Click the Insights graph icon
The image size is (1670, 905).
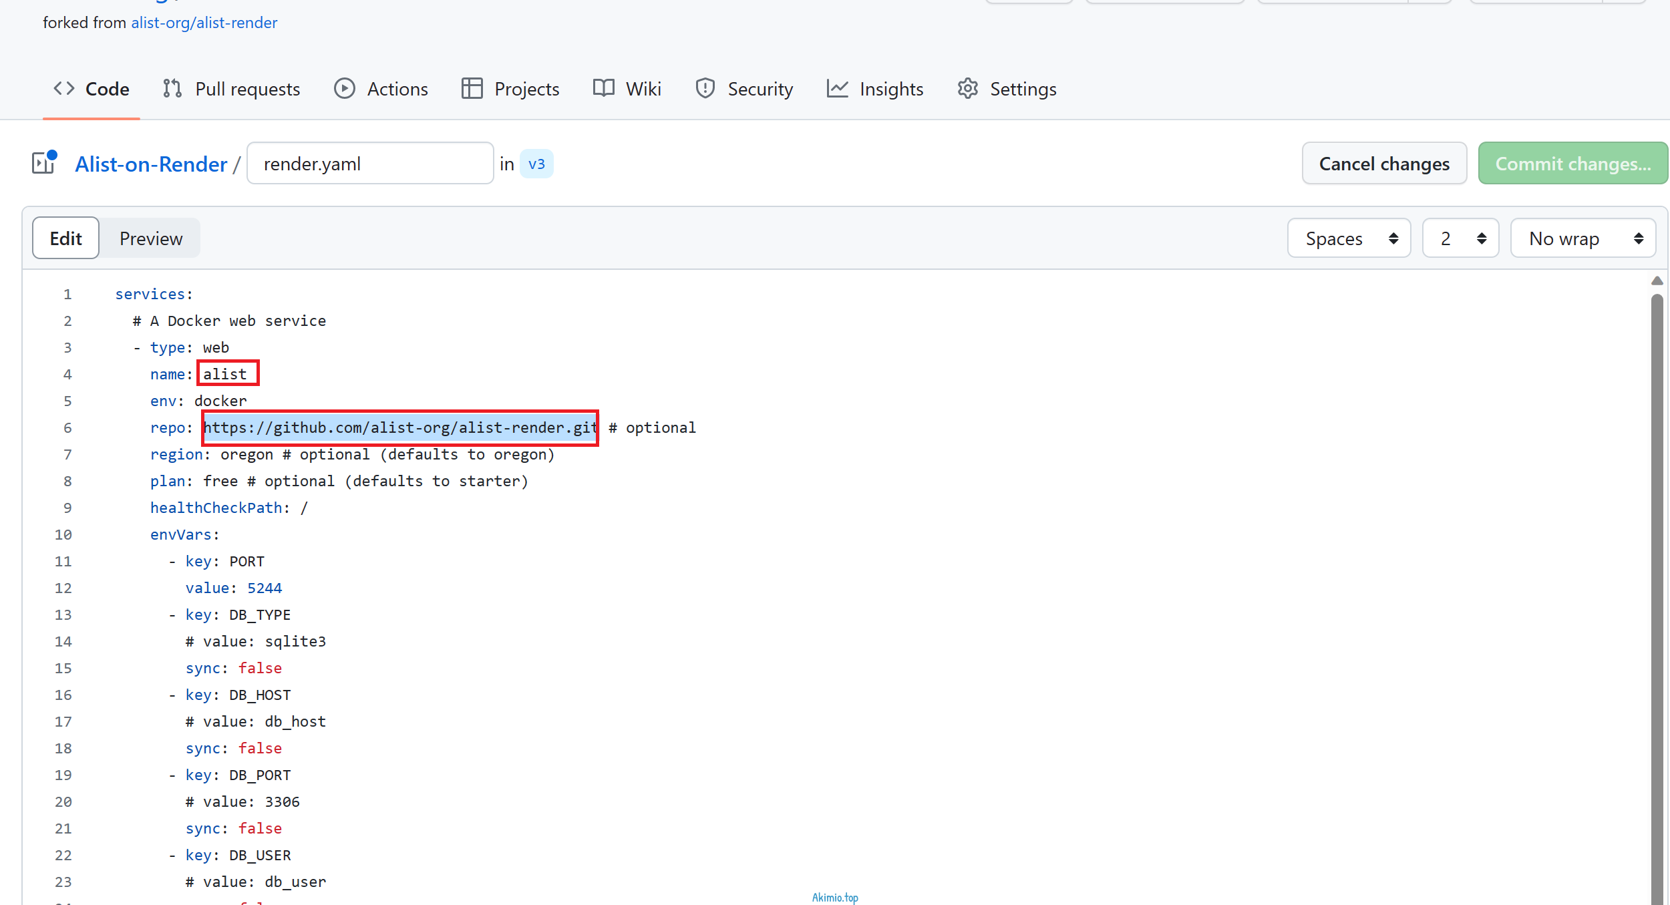click(x=838, y=89)
